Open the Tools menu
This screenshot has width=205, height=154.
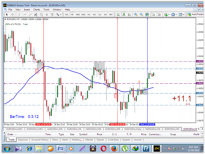[46, 9]
